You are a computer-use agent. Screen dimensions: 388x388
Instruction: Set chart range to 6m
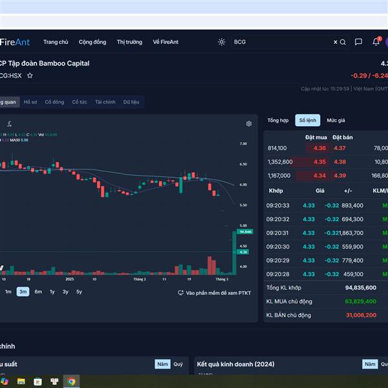[x=38, y=292]
